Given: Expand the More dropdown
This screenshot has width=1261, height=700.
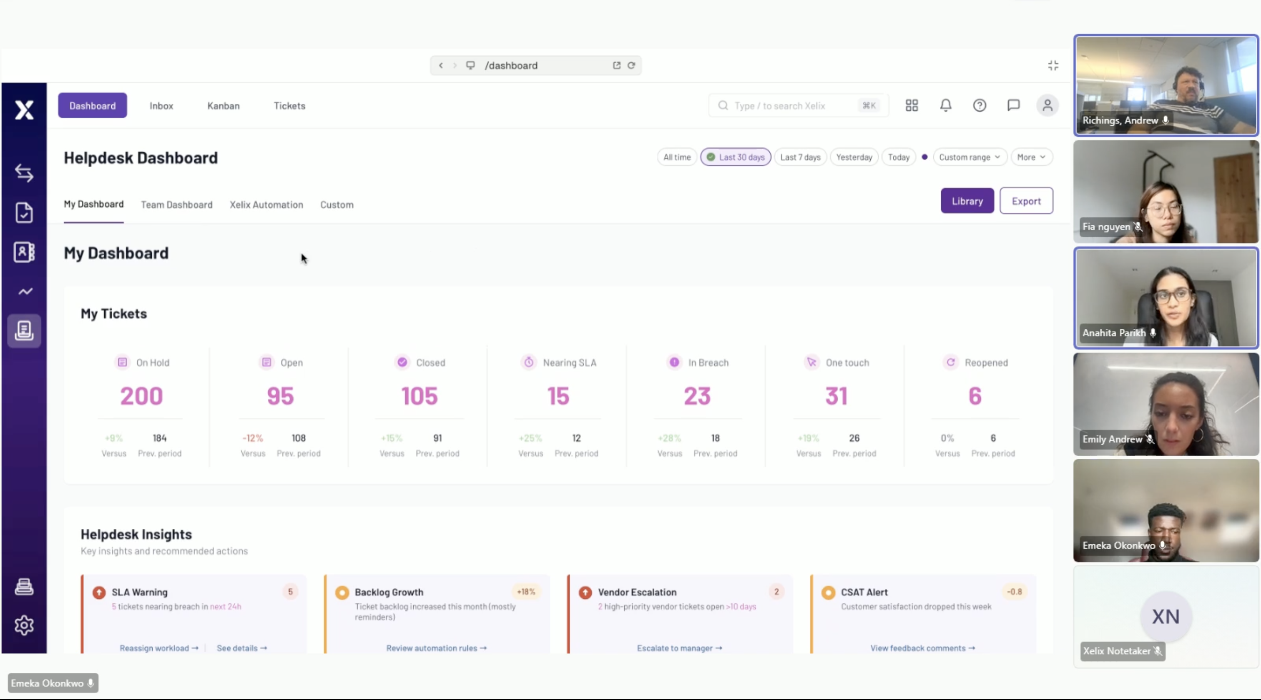Looking at the screenshot, I should 1031,157.
